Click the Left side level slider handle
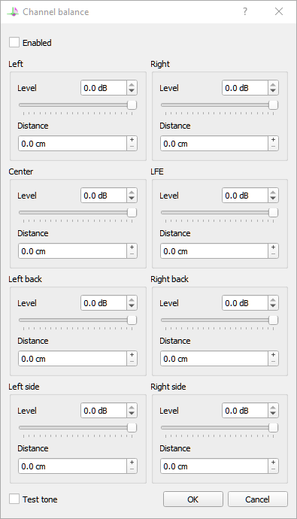 pos(132,428)
